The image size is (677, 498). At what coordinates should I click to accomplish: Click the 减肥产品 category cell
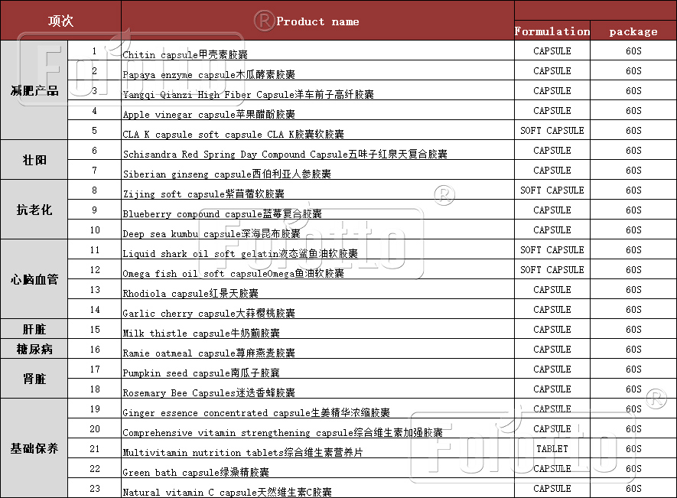pos(34,90)
